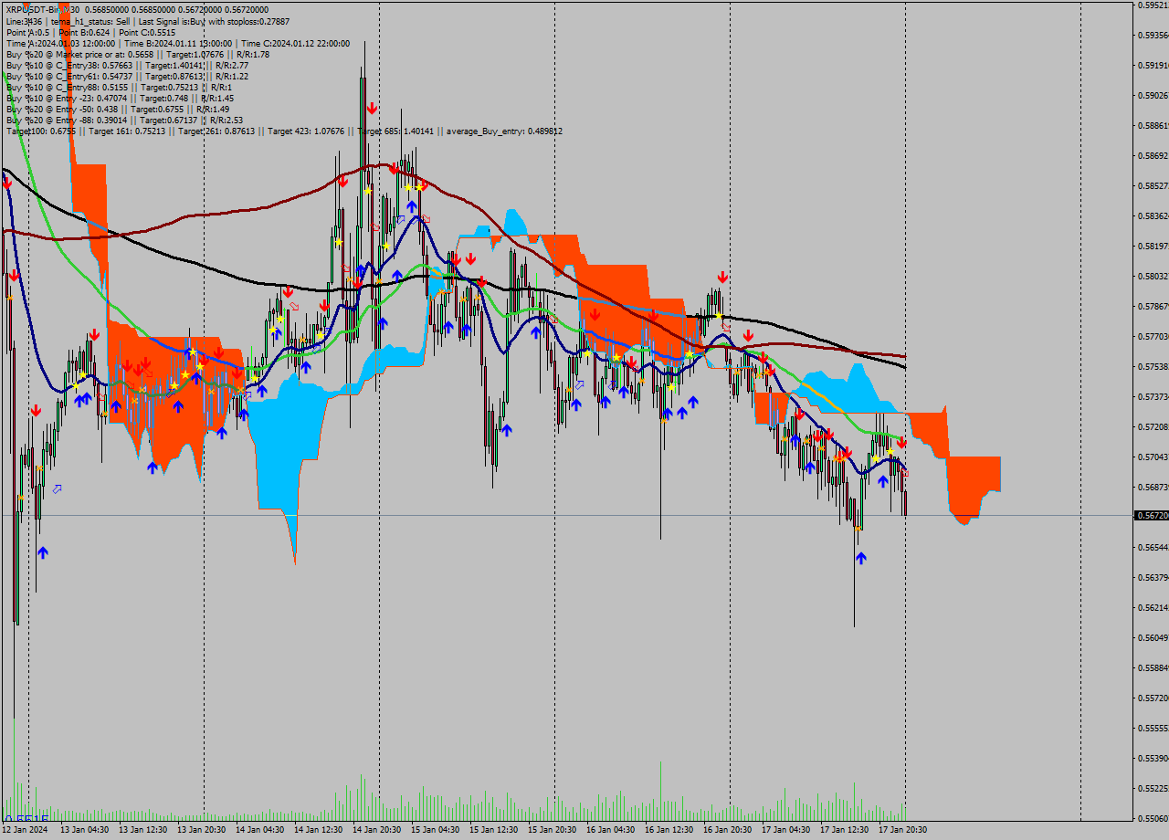The image size is (1169, 840).
Task: Select the '15 Jan 20:30' time axis label
Action: pos(552,830)
